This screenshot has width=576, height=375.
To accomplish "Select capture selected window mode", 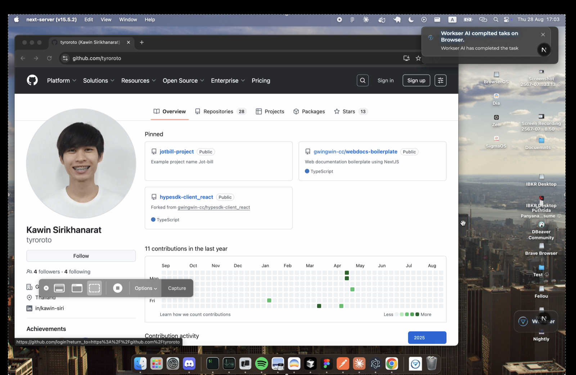I will pyautogui.click(x=77, y=288).
